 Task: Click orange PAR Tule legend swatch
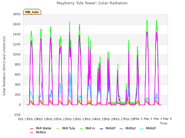[58, 129]
